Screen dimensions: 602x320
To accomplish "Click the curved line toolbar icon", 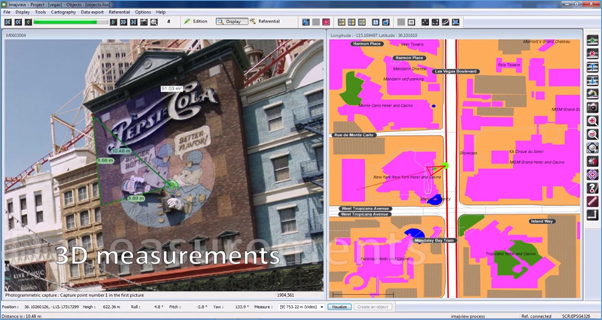I will [x=445, y=22].
